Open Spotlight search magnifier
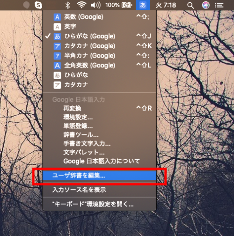 point(190,6)
